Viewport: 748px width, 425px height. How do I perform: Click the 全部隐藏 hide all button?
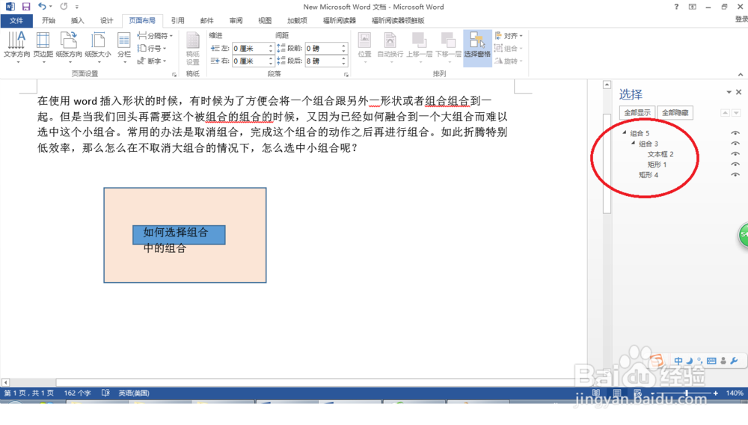click(675, 113)
